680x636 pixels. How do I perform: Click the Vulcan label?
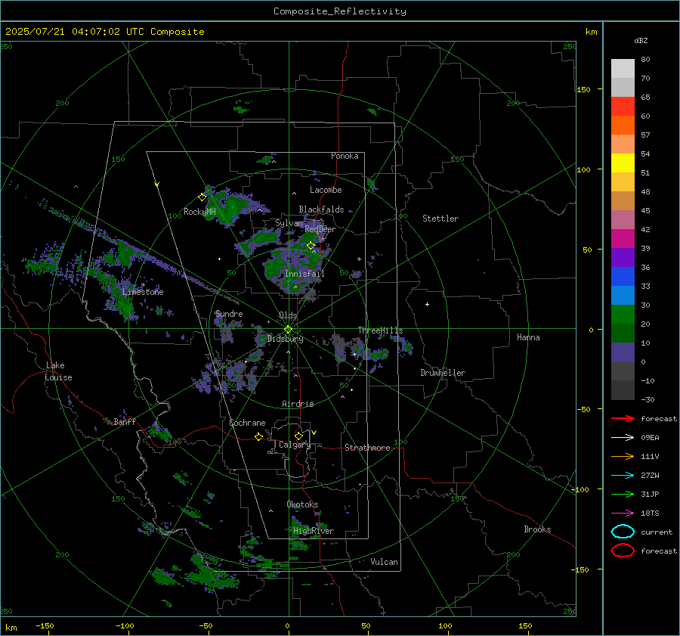(x=385, y=562)
